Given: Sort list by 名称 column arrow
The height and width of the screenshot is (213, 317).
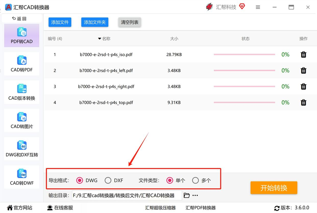Looking at the screenshot, I should pos(100,39).
